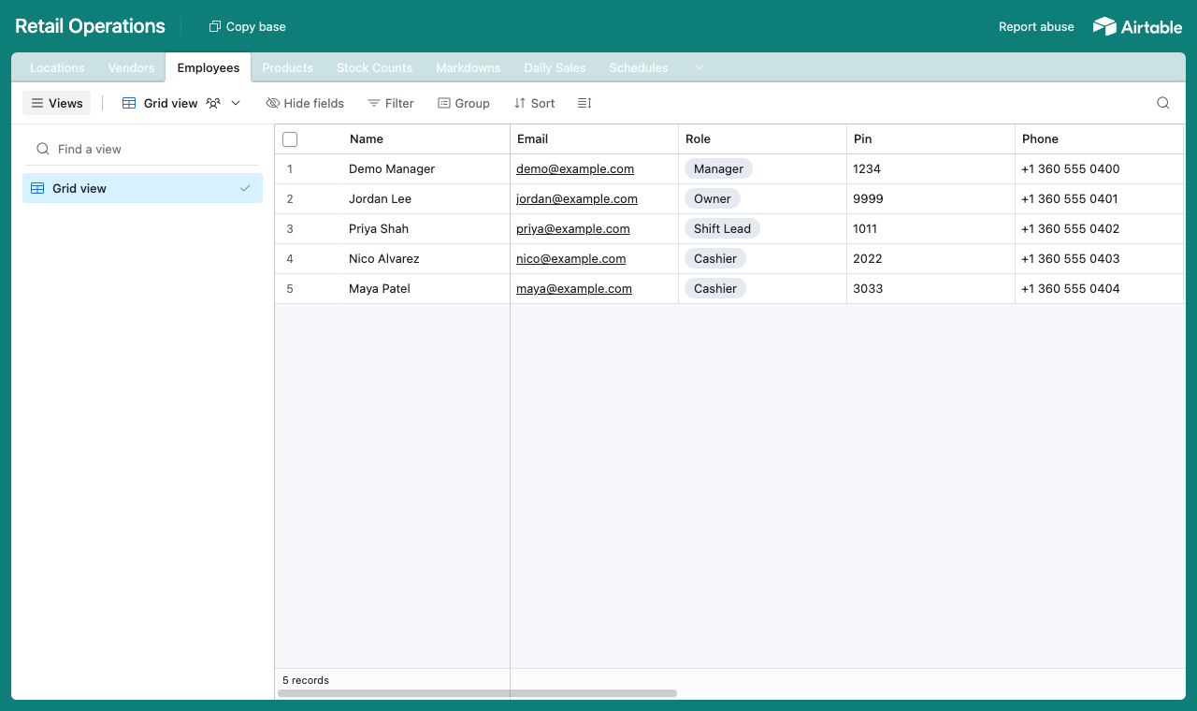Click the checkmark next to Grid view
This screenshot has height=711, width=1197.
(x=245, y=188)
